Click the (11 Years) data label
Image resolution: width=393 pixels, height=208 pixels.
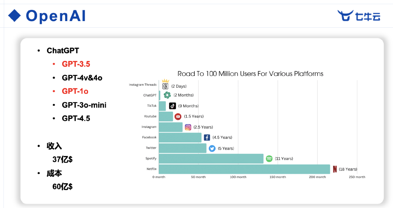(x=284, y=159)
